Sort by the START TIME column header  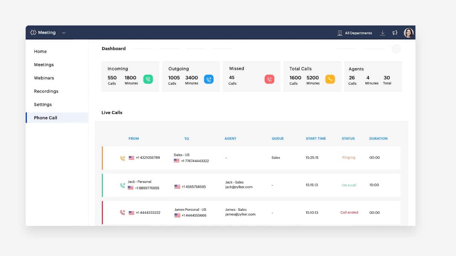316,139
